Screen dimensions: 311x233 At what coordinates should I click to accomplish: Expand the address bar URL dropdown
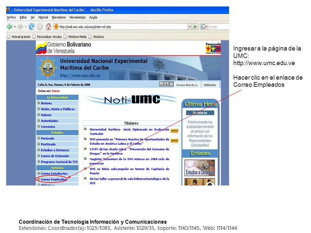(190, 27)
